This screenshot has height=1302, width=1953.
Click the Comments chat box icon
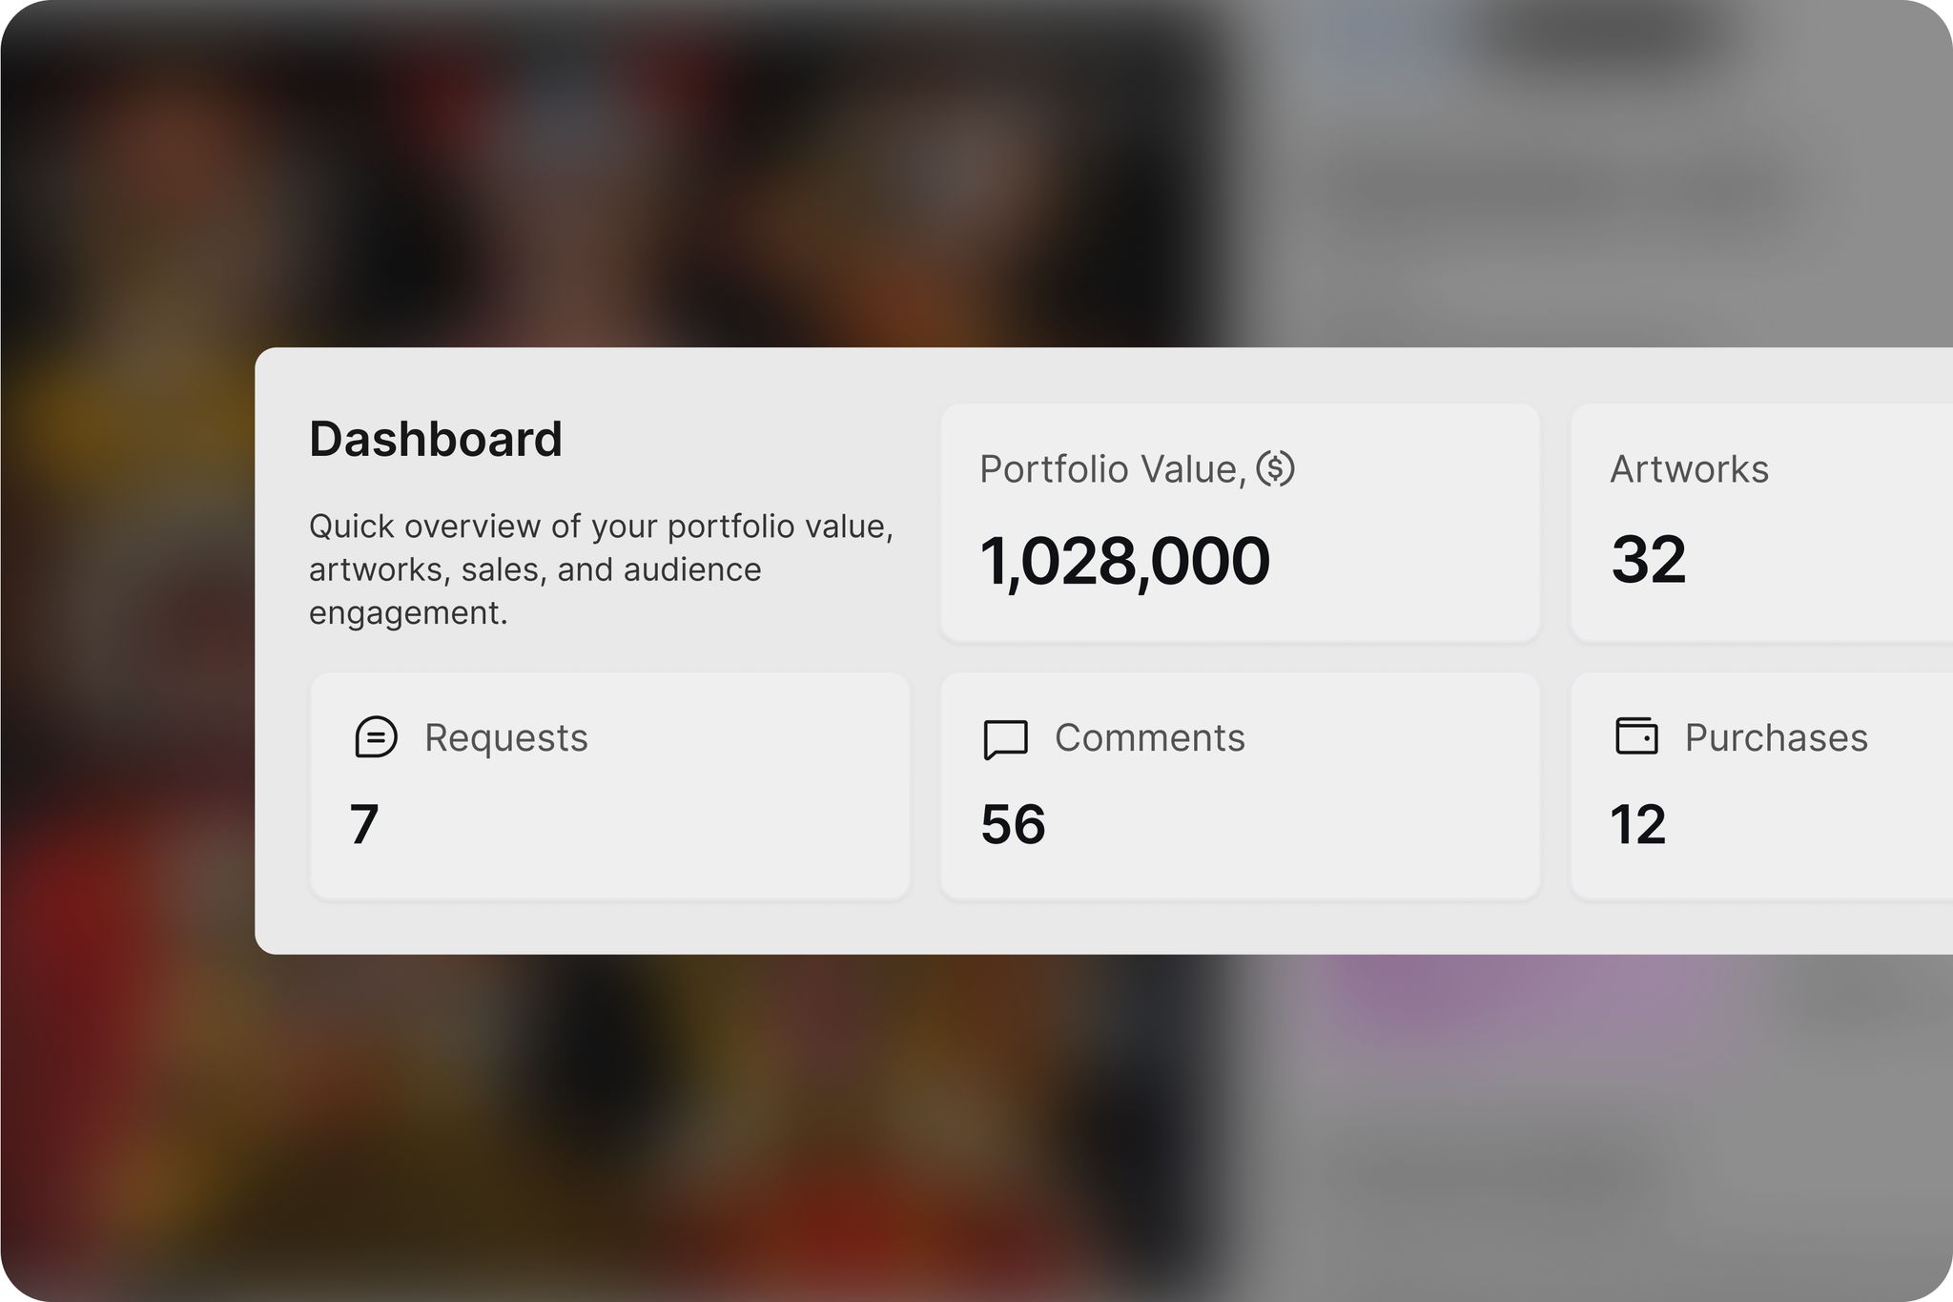1005,739
